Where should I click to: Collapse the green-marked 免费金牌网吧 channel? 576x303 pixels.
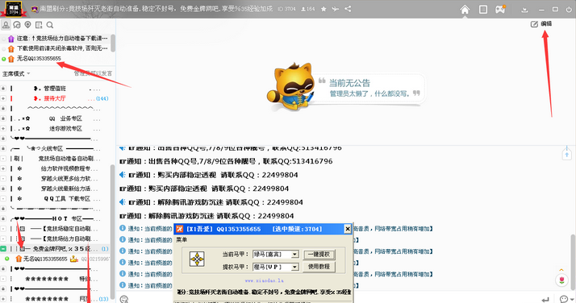click(x=3, y=249)
